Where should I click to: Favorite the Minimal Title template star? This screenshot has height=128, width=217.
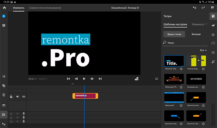tap(181, 69)
